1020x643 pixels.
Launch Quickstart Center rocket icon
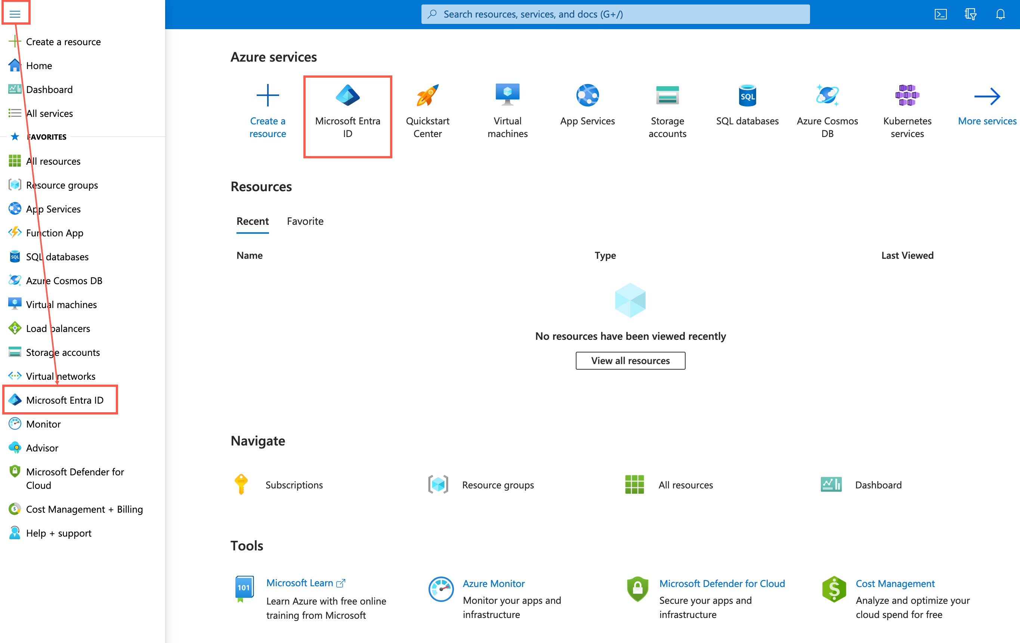tap(427, 95)
